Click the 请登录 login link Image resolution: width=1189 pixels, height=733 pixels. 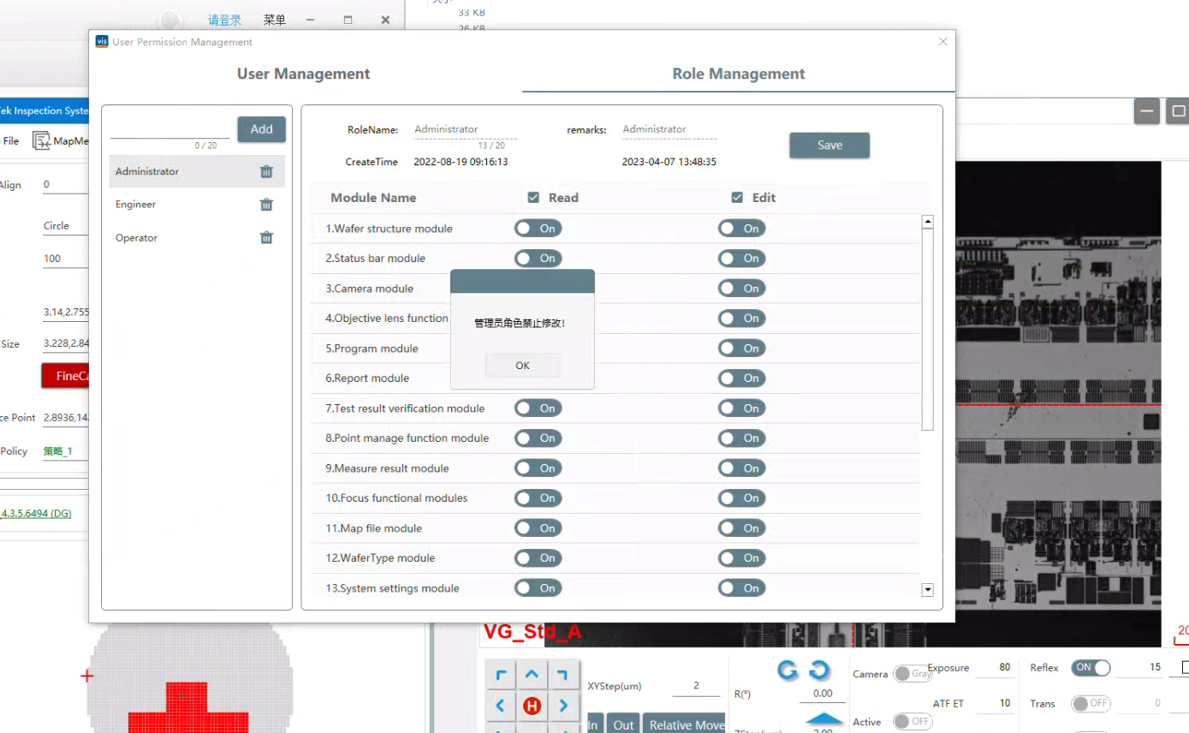224,20
